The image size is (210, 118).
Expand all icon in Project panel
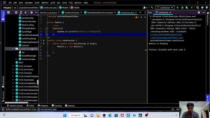pos(21,12)
